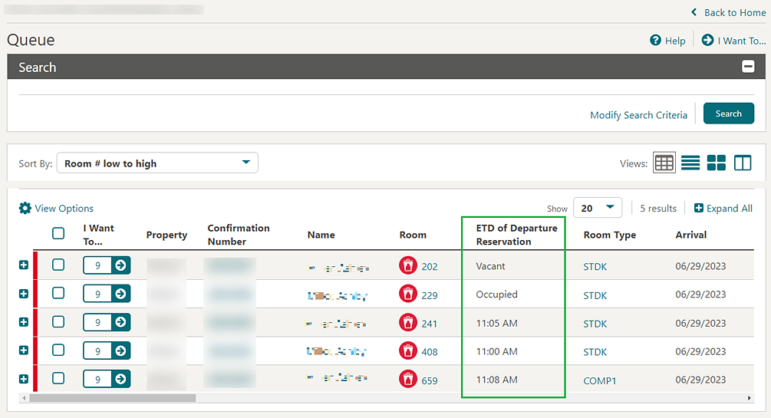Click Modify Search Criteria link
The width and height of the screenshot is (771, 418).
638,115
